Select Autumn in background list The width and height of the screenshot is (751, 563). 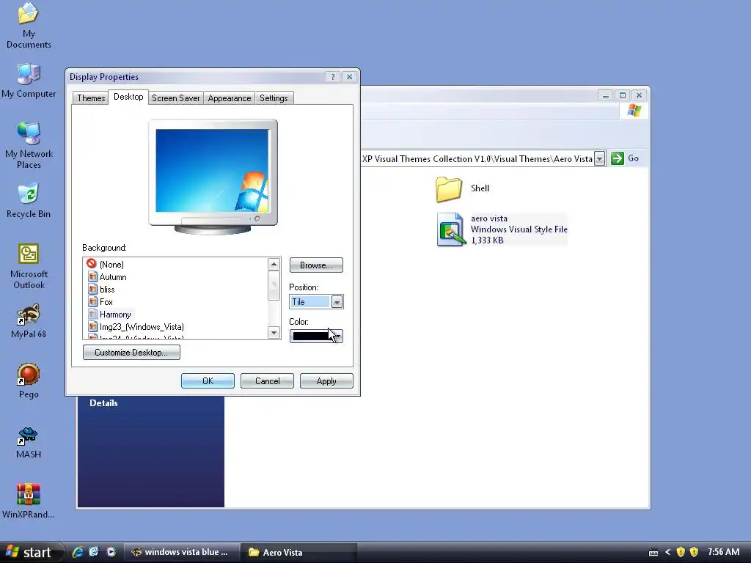tap(113, 276)
